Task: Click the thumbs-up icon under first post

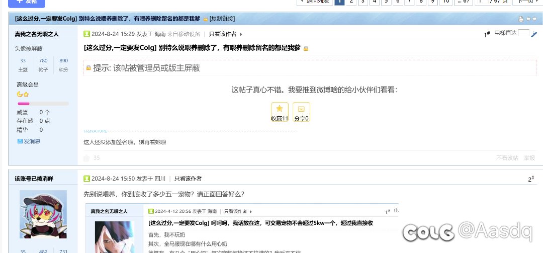Action: 86,158
